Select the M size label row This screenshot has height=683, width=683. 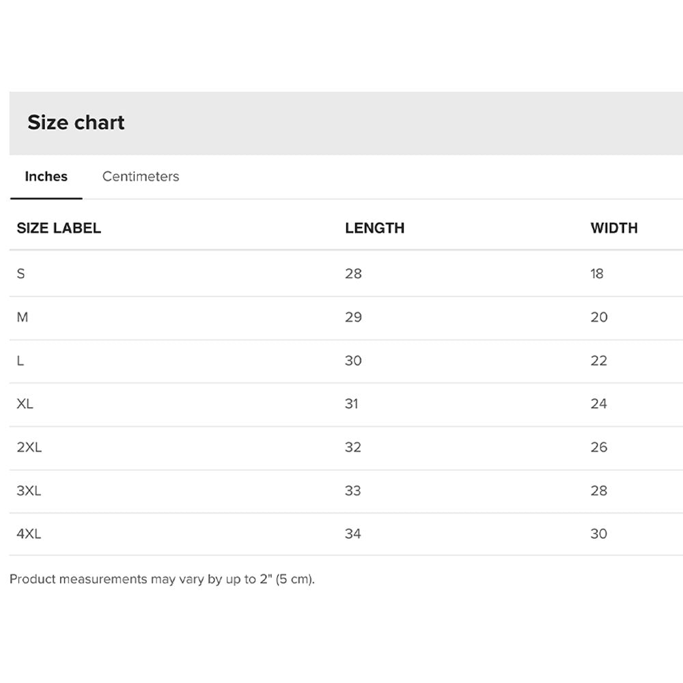(23, 318)
